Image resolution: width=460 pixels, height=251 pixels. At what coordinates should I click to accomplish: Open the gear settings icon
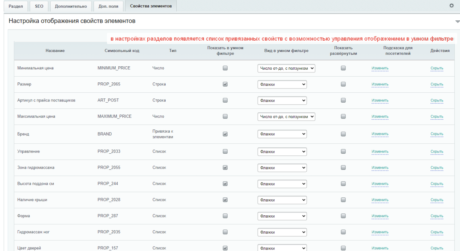(x=451, y=6)
